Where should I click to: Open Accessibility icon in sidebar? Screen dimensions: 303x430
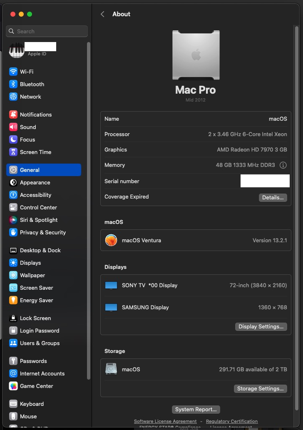tap(13, 195)
